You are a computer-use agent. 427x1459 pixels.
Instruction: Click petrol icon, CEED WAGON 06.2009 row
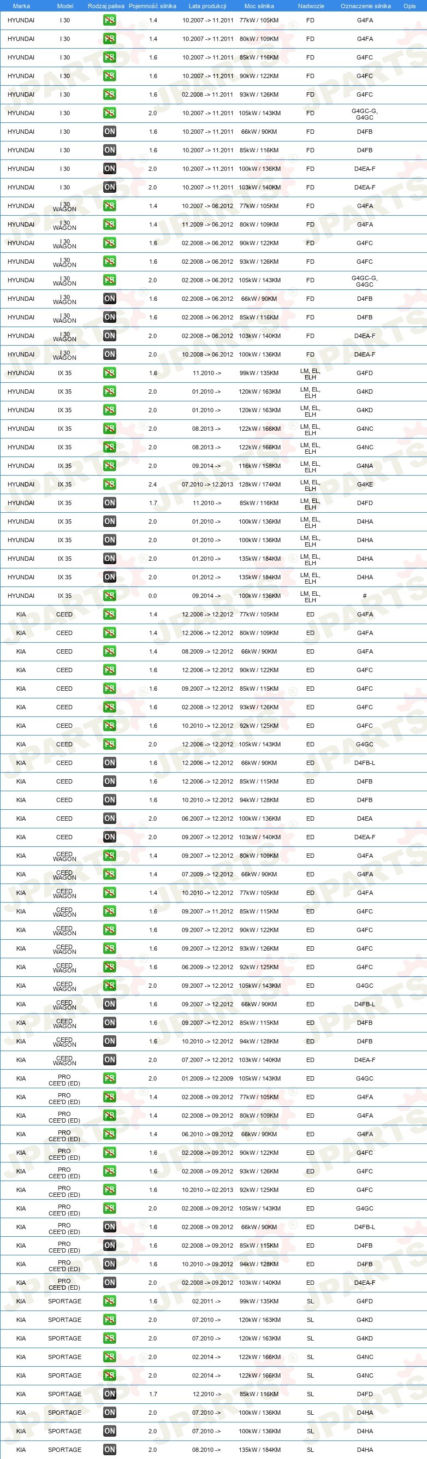coord(109,967)
